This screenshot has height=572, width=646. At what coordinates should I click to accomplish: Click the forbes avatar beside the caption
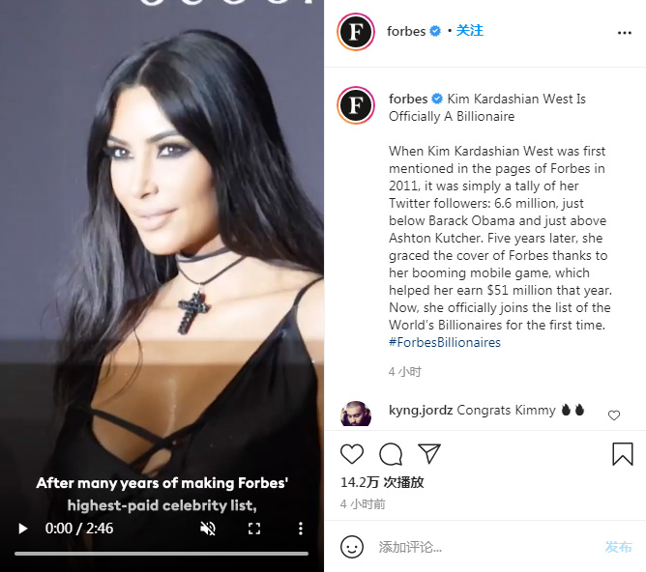356,105
